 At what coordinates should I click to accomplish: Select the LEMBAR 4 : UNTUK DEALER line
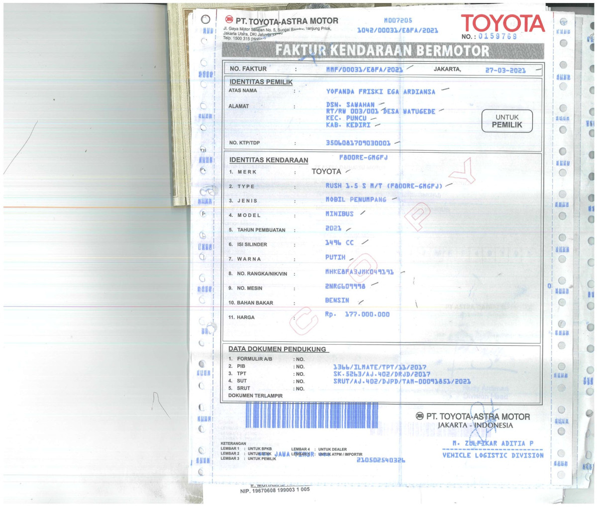pyautogui.click(x=319, y=449)
